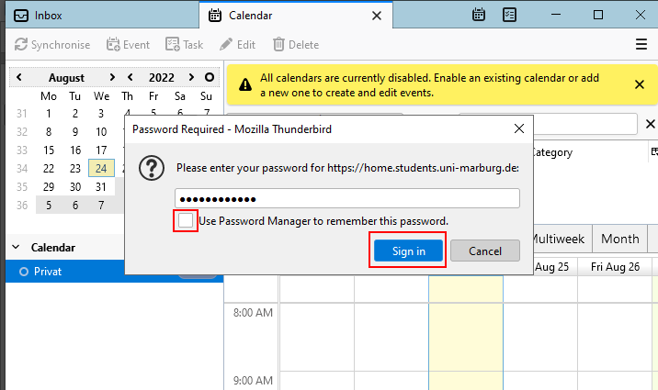Open calendar view from title bar icon

[479, 15]
